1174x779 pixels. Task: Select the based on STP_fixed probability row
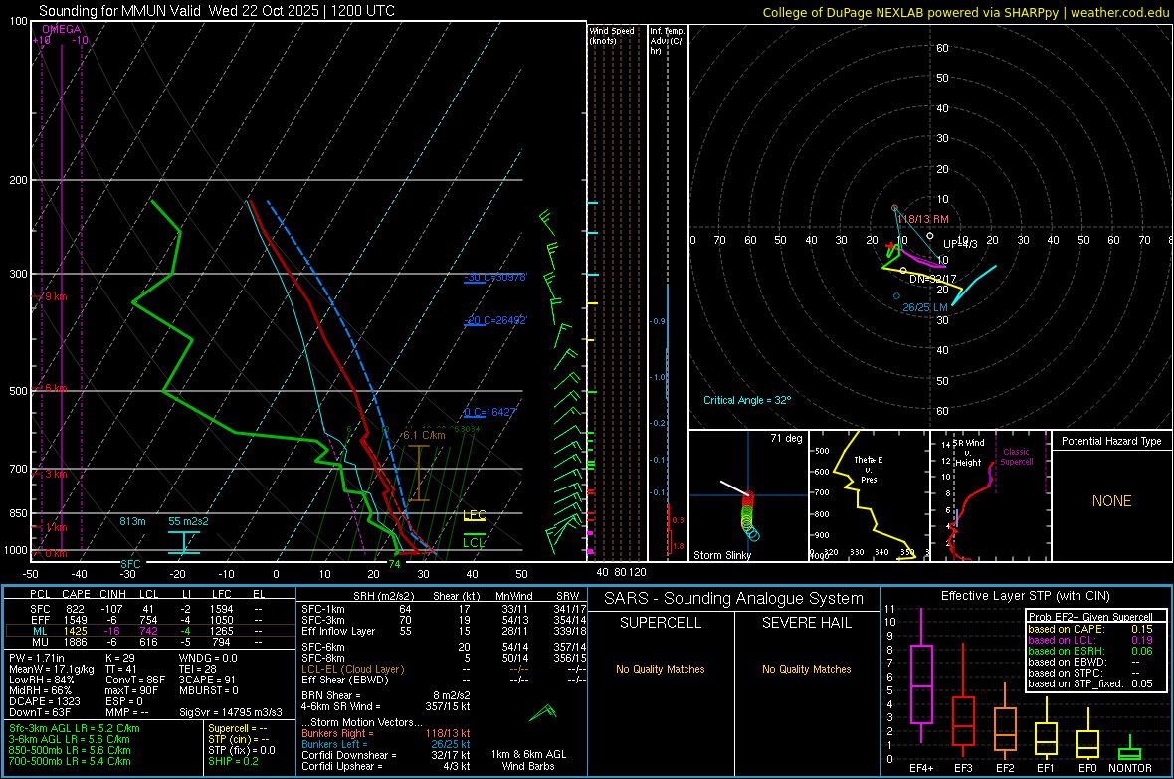pos(1090,683)
